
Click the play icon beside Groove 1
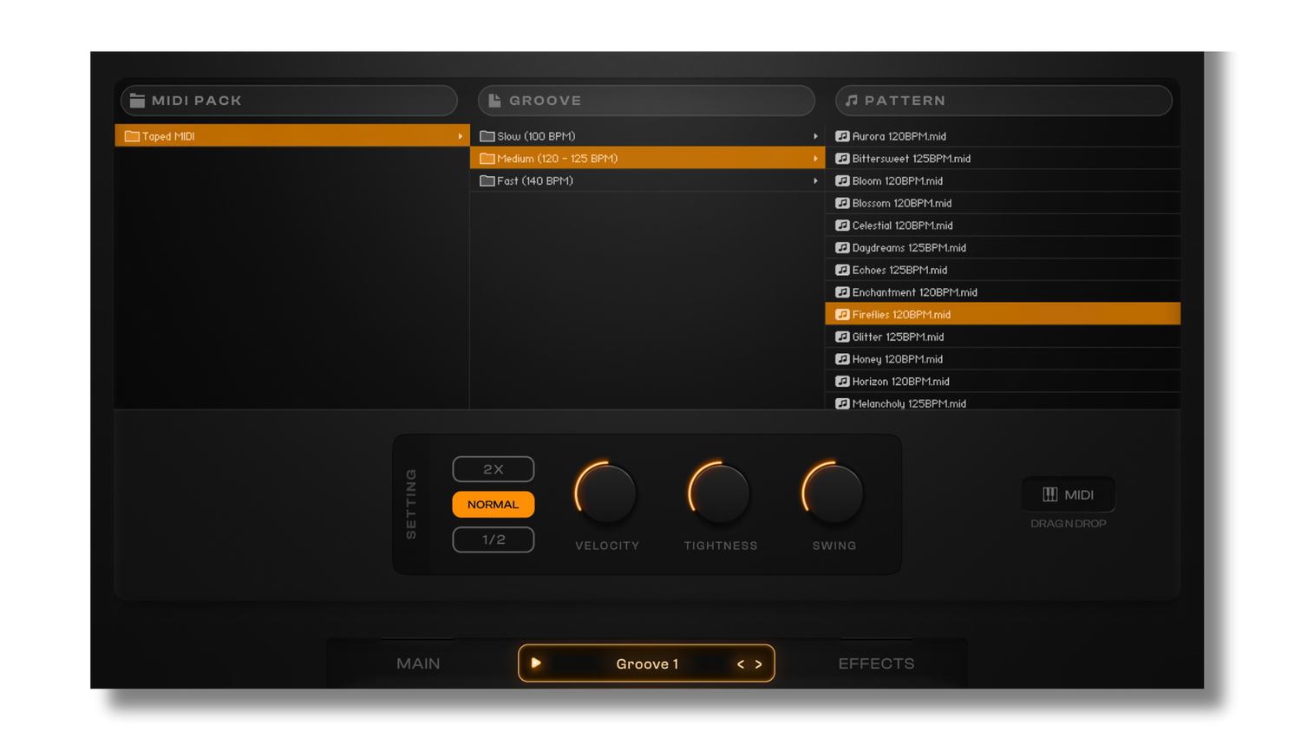pyautogui.click(x=536, y=663)
